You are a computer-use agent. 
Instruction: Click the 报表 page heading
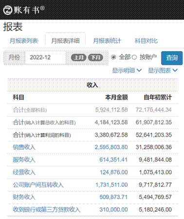point(13,27)
